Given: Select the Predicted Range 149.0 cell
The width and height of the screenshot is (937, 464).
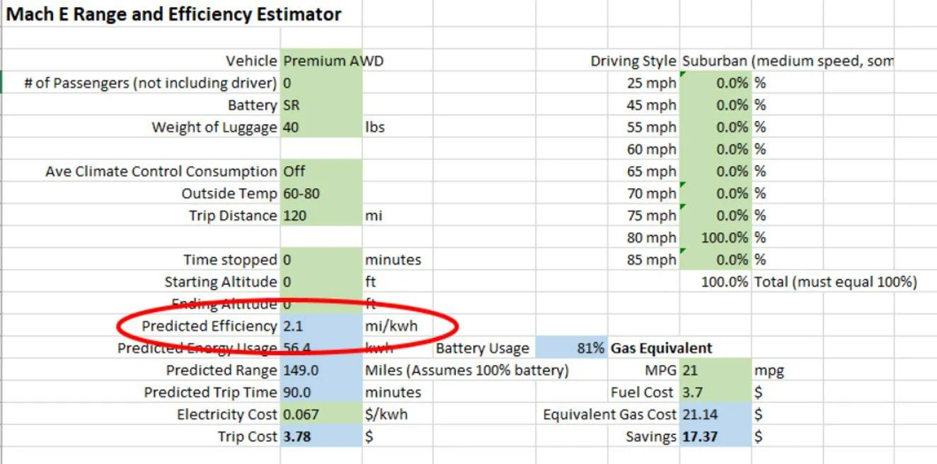Looking at the screenshot, I should pyautogui.click(x=321, y=370).
